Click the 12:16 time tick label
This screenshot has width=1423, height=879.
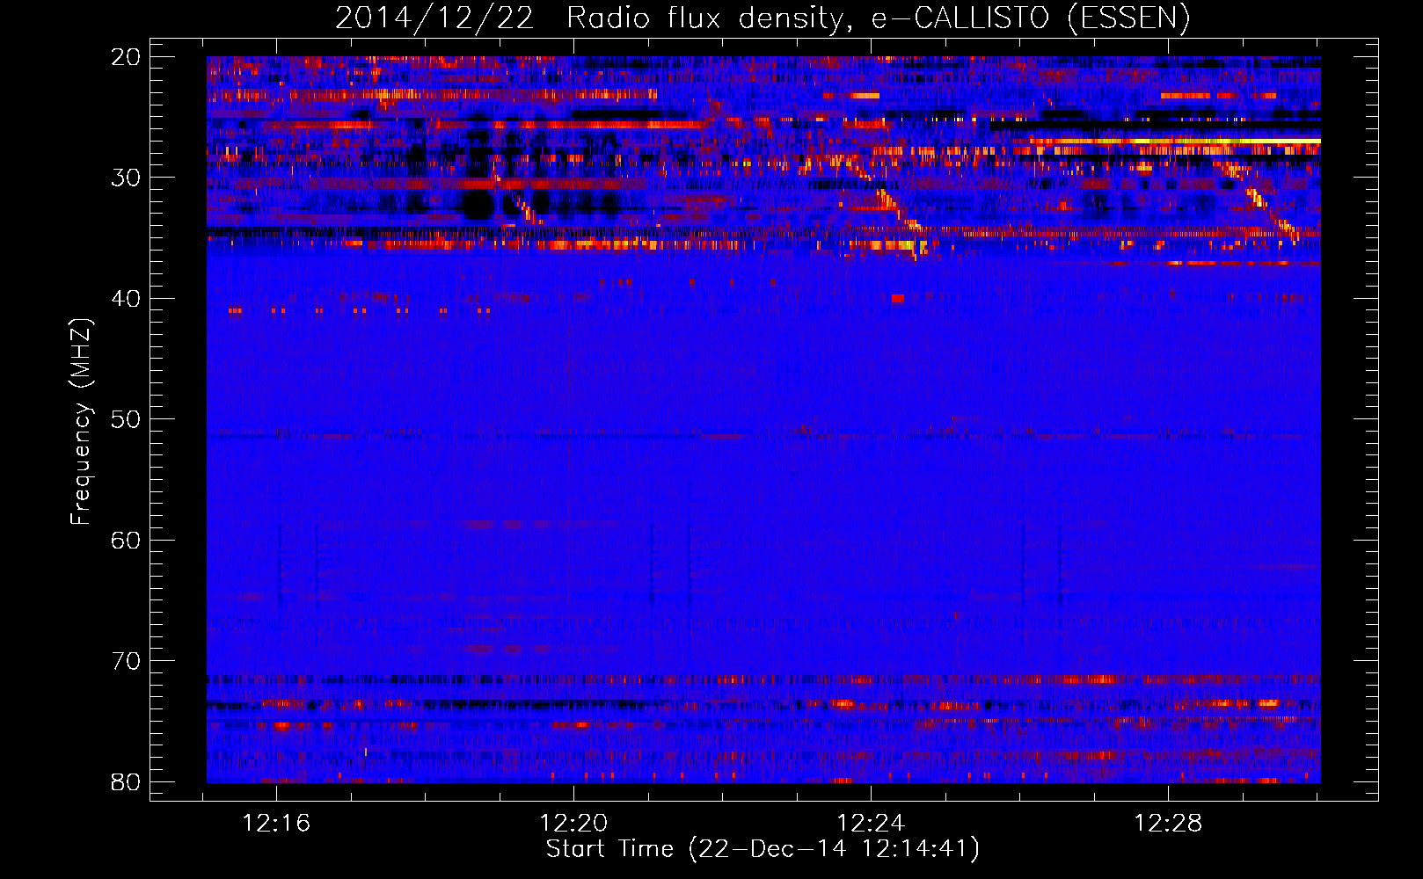277,824
